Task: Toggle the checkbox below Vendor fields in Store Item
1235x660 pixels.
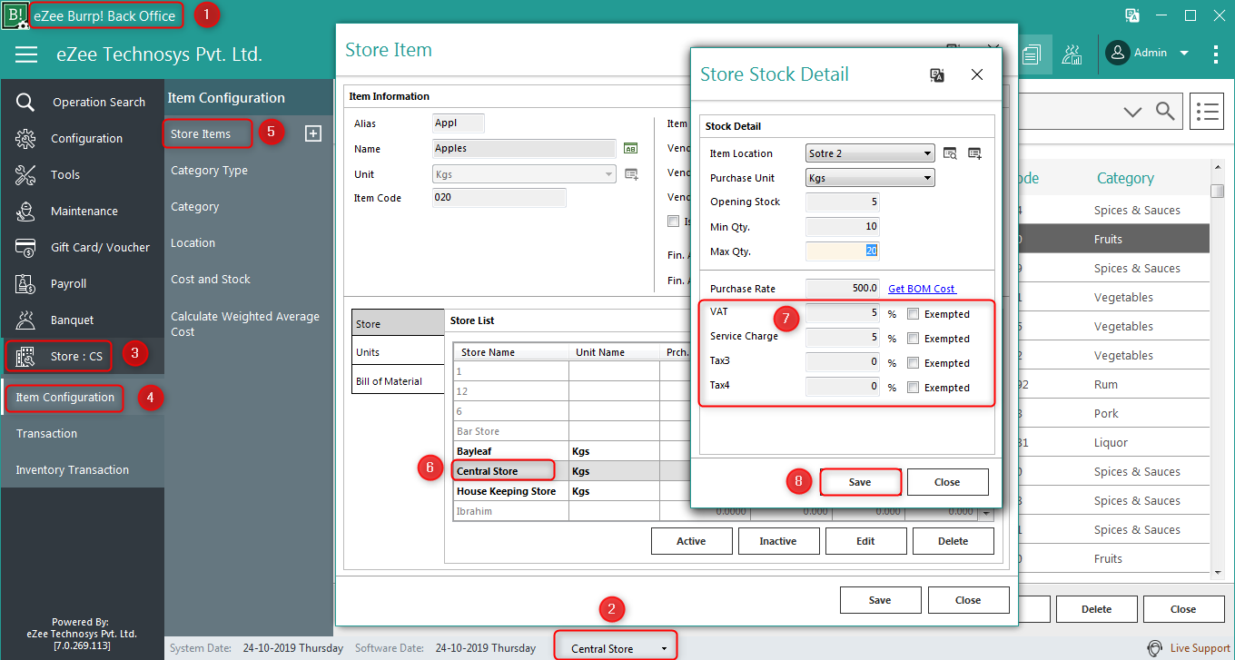Action: pyautogui.click(x=673, y=221)
